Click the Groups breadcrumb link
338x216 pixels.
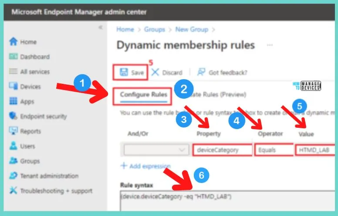[154, 29]
